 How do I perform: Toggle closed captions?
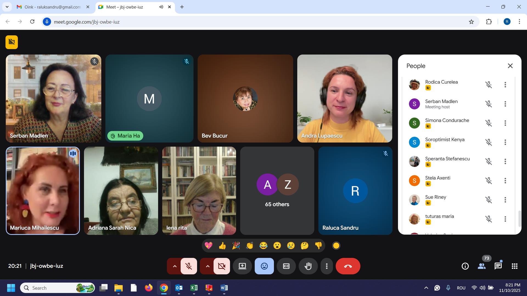pyautogui.click(x=286, y=266)
